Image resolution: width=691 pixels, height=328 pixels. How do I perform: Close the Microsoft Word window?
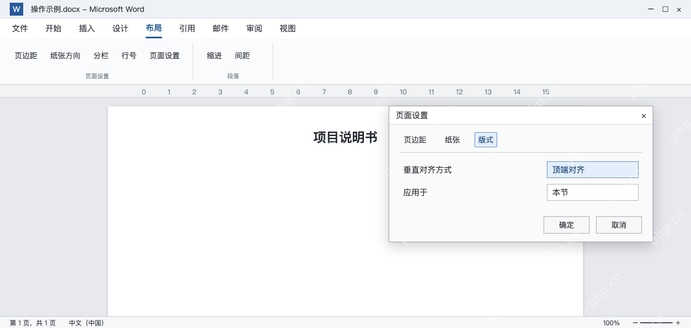coord(679,9)
